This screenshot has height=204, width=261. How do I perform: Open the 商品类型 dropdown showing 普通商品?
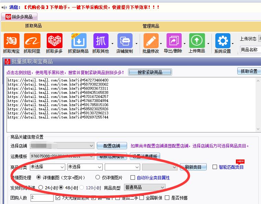pyautogui.click(x=145, y=188)
